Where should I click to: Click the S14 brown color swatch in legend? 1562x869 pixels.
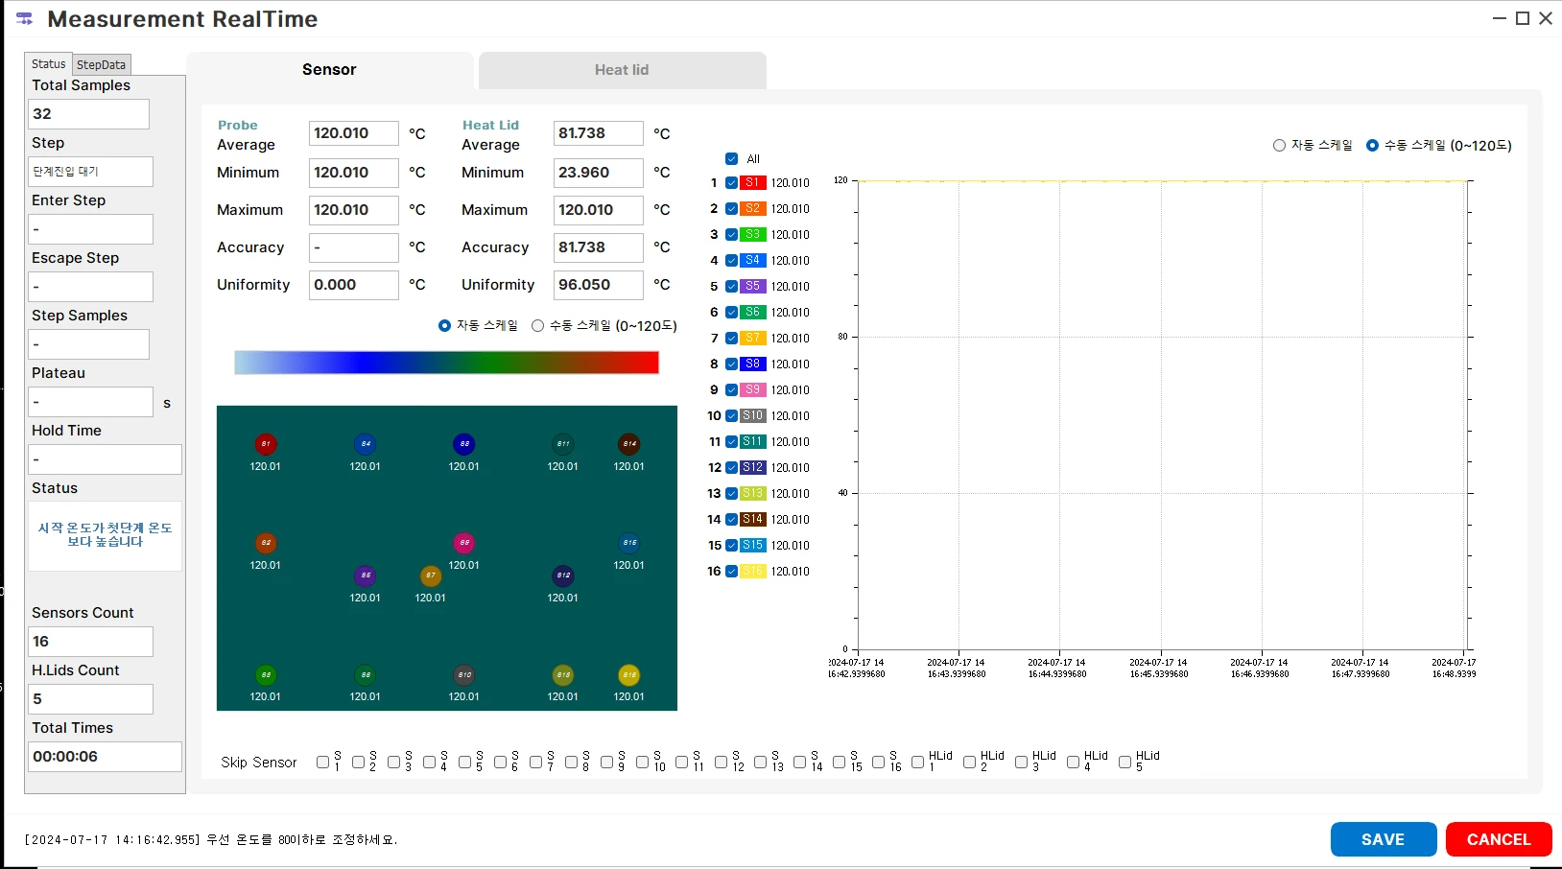[x=753, y=519]
